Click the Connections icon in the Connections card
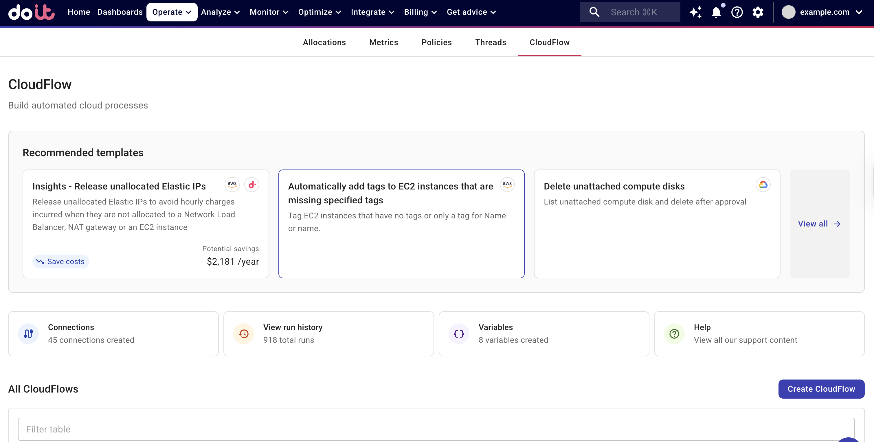The image size is (874, 442). (x=28, y=334)
